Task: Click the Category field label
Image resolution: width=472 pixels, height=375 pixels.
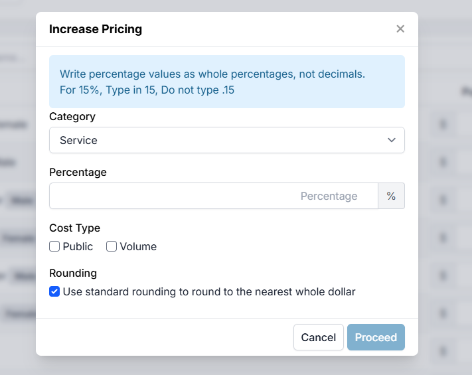Action: (72, 117)
